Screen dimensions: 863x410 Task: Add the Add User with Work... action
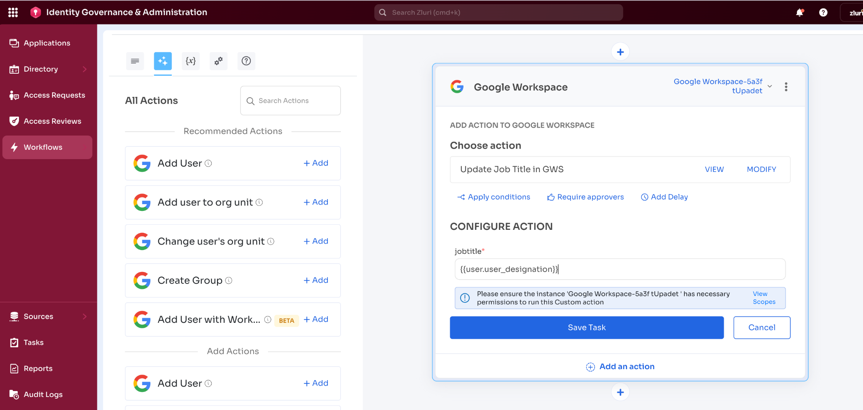click(316, 319)
